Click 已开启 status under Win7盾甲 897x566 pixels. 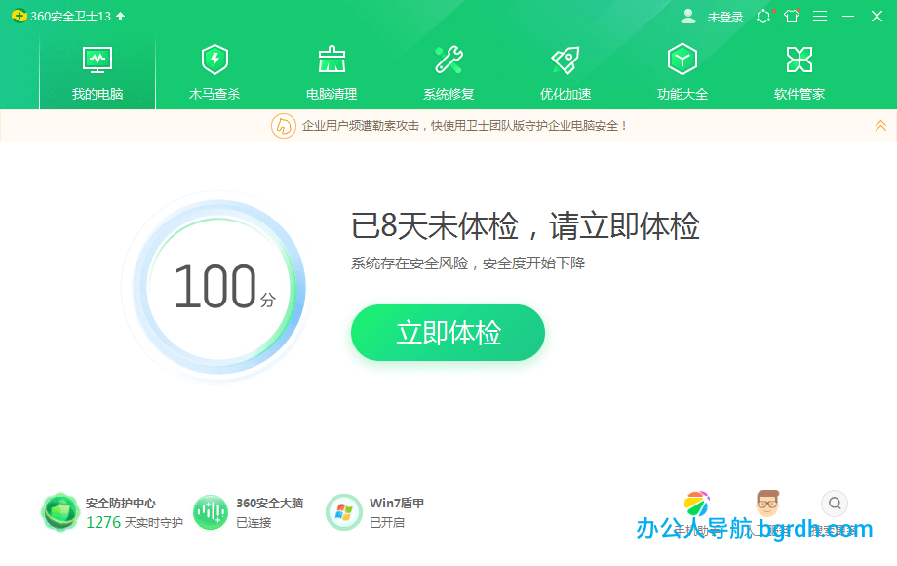387,522
